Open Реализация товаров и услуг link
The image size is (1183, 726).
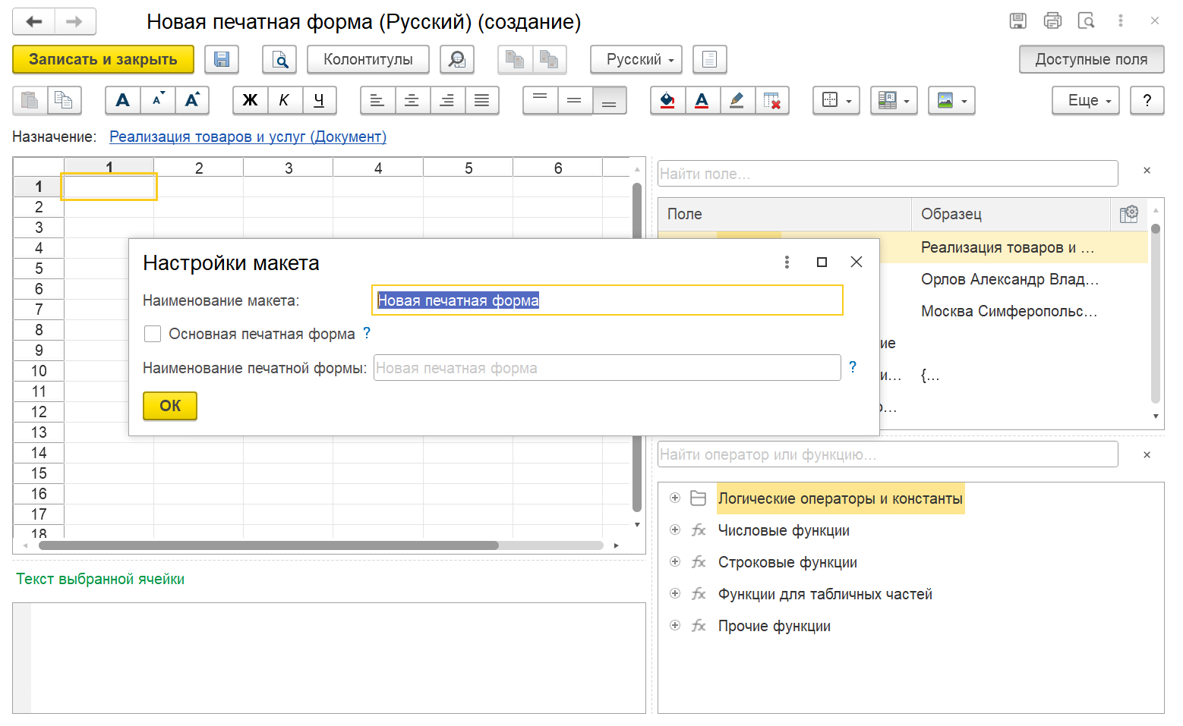(x=248, y=137)
